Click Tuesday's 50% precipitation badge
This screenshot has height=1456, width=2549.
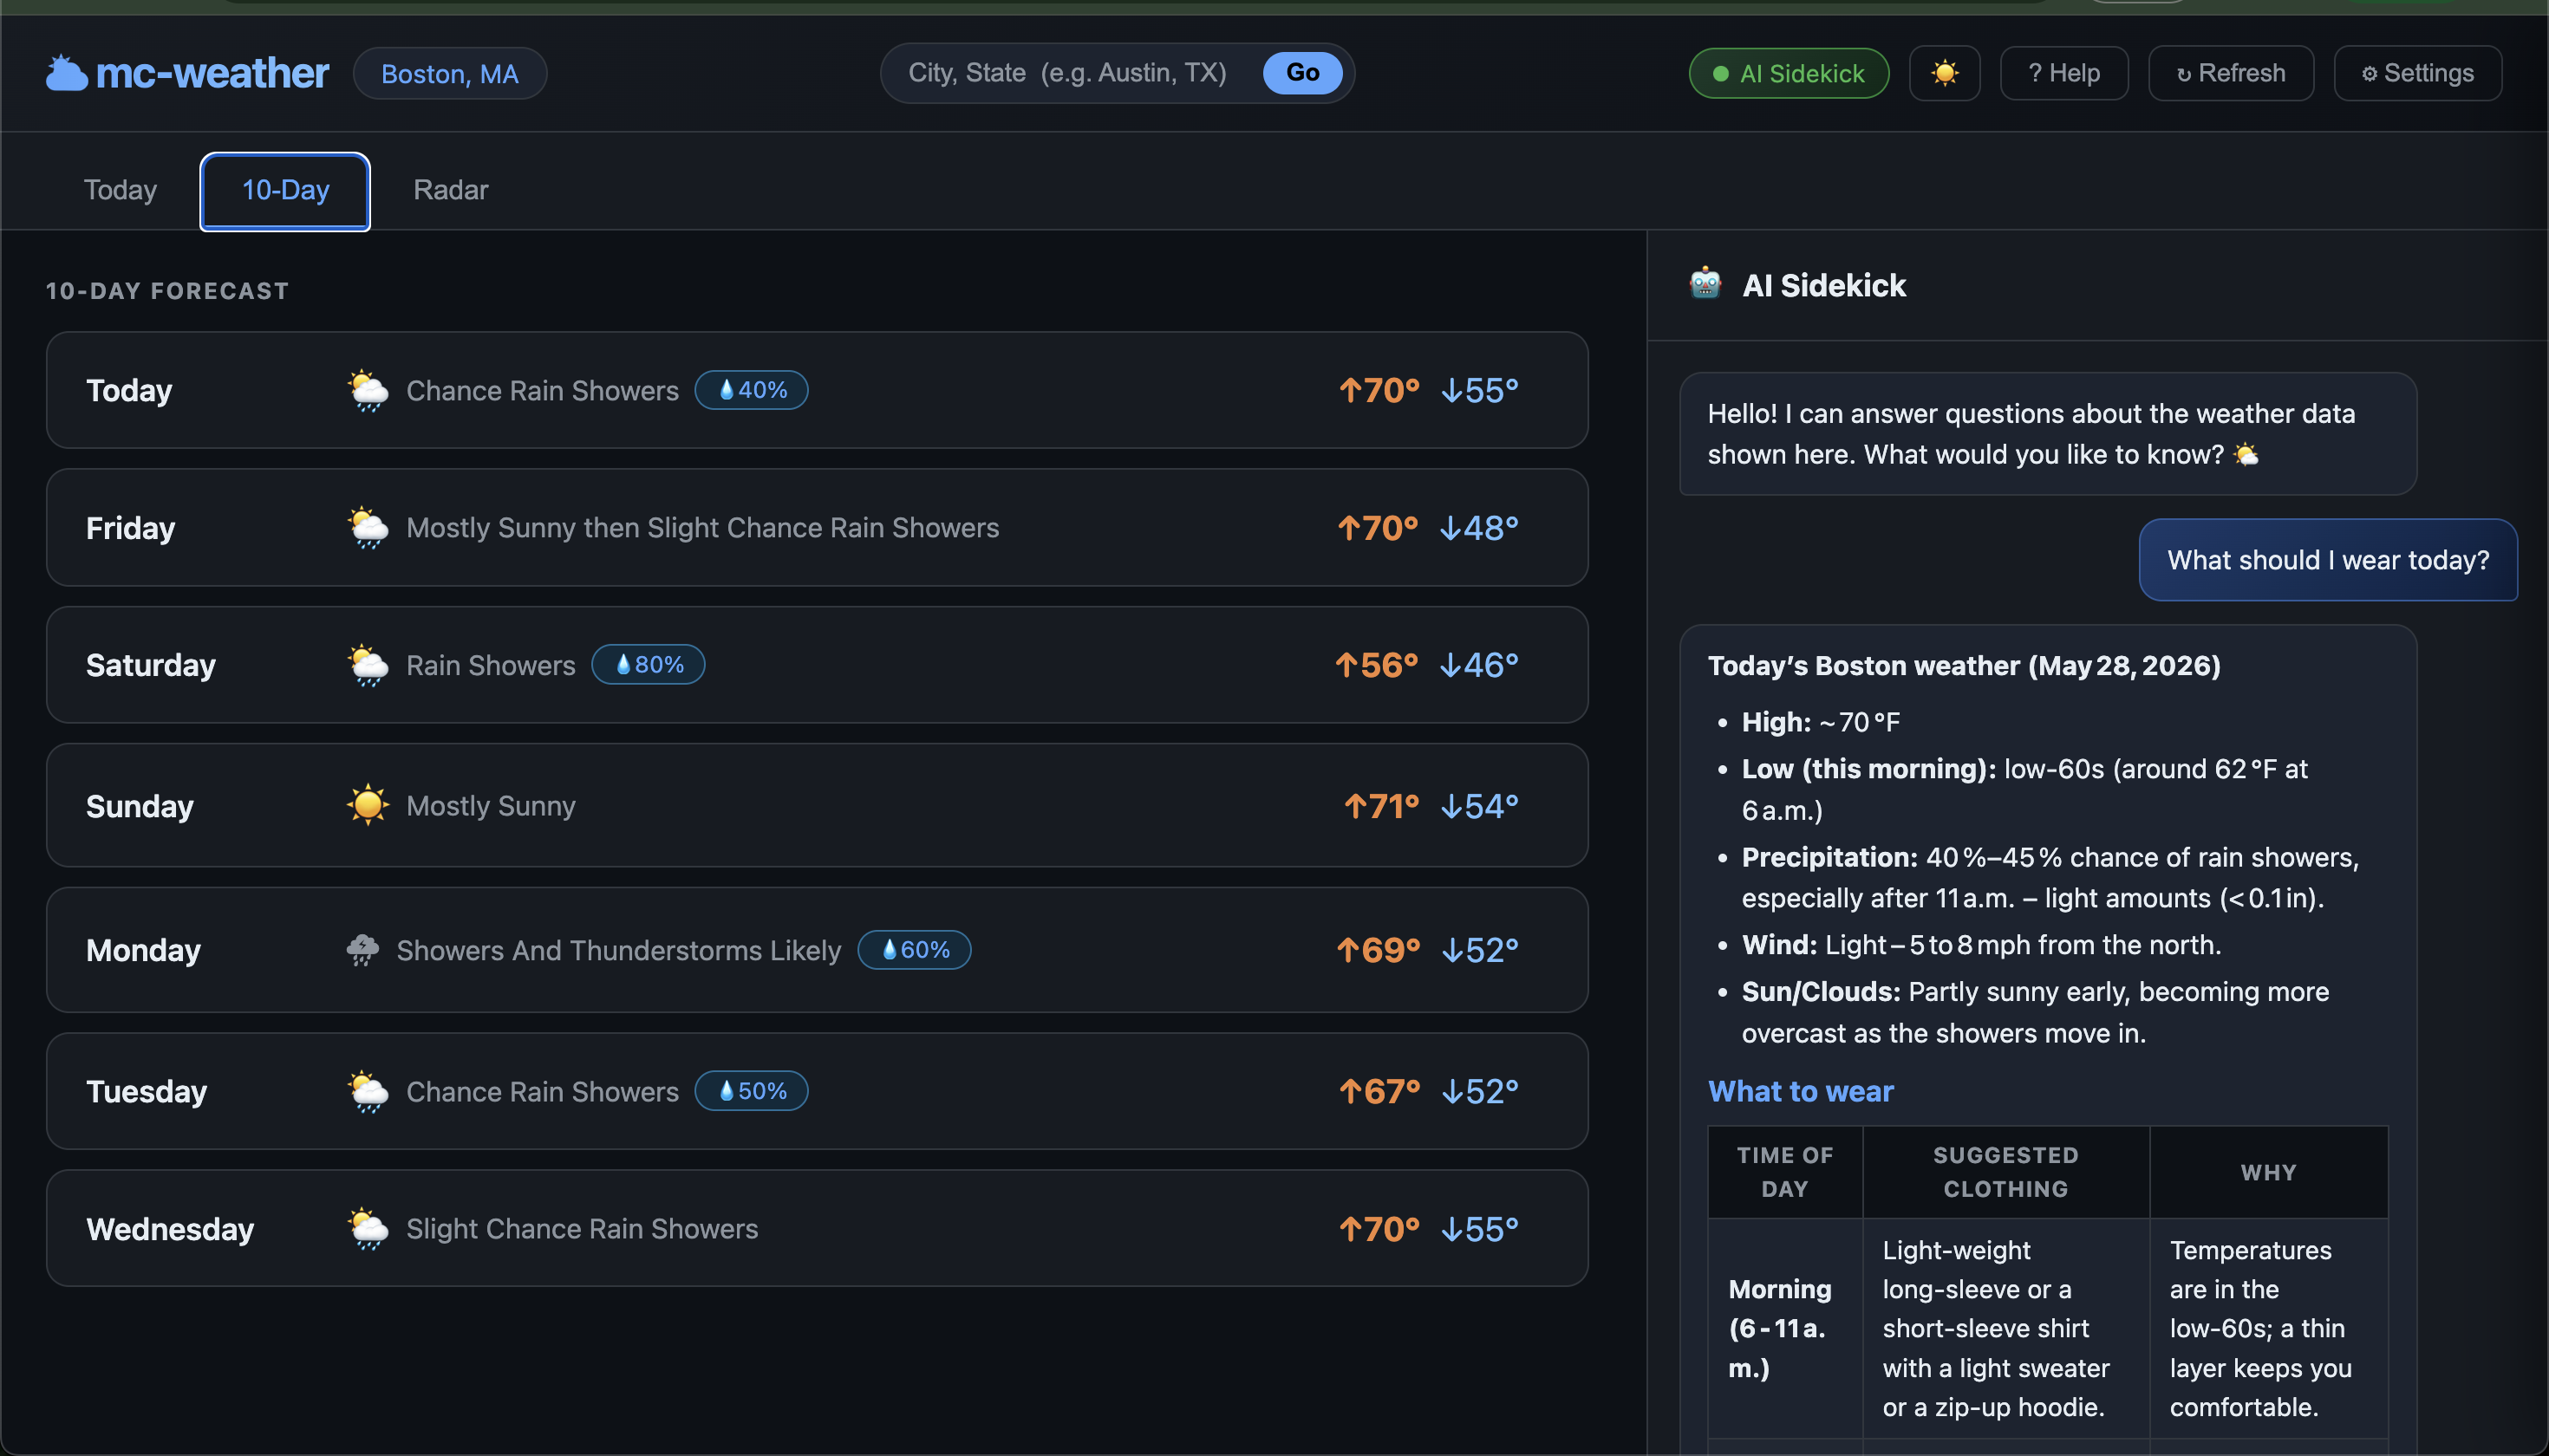point(752,1090)
